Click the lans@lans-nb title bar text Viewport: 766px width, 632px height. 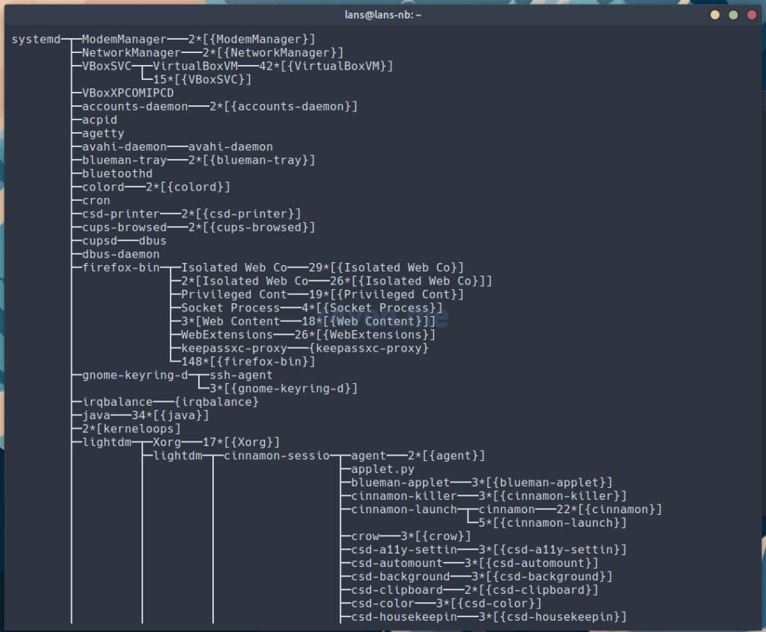point(382,14)
